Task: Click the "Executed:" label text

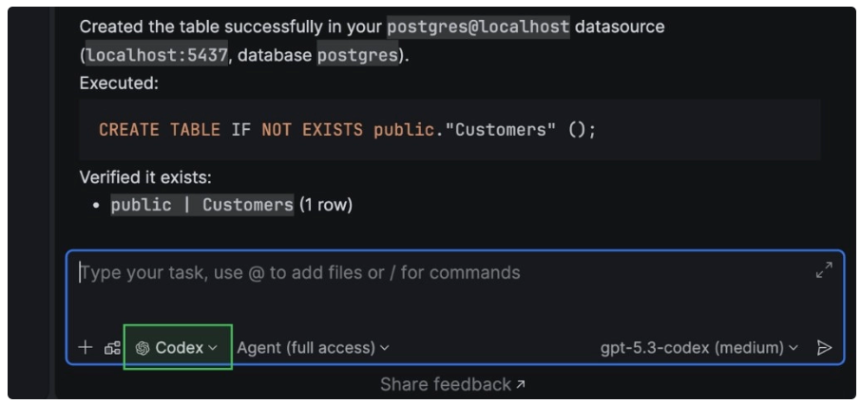Action: point(119,83)
